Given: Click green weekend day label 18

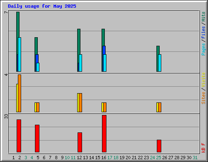Looking at the screenshot, I should pos(116,158).
